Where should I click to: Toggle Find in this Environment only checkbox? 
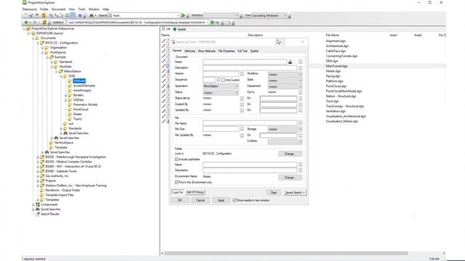coord(177,182)
